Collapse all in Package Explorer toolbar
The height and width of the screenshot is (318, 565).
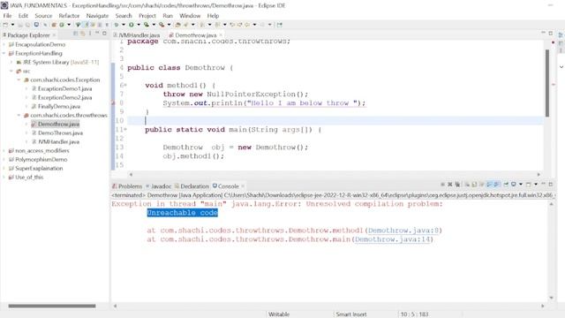(x=75, y=34)
